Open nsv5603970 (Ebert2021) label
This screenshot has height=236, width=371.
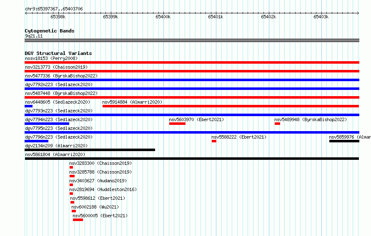(x=196, y=119)
